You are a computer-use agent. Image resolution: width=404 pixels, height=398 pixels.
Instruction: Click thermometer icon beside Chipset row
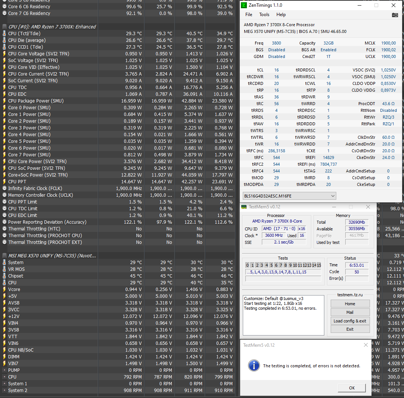click(x=4, y=276)
